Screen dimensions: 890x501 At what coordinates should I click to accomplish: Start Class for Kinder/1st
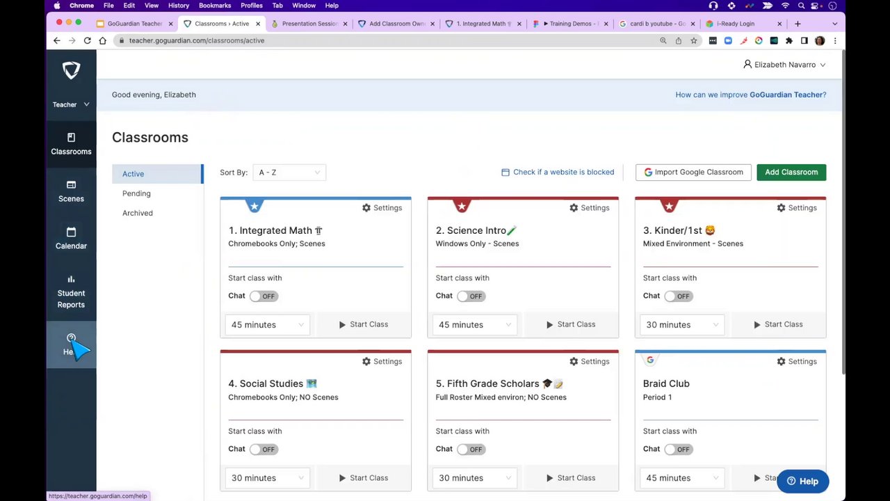coord(778,324)
